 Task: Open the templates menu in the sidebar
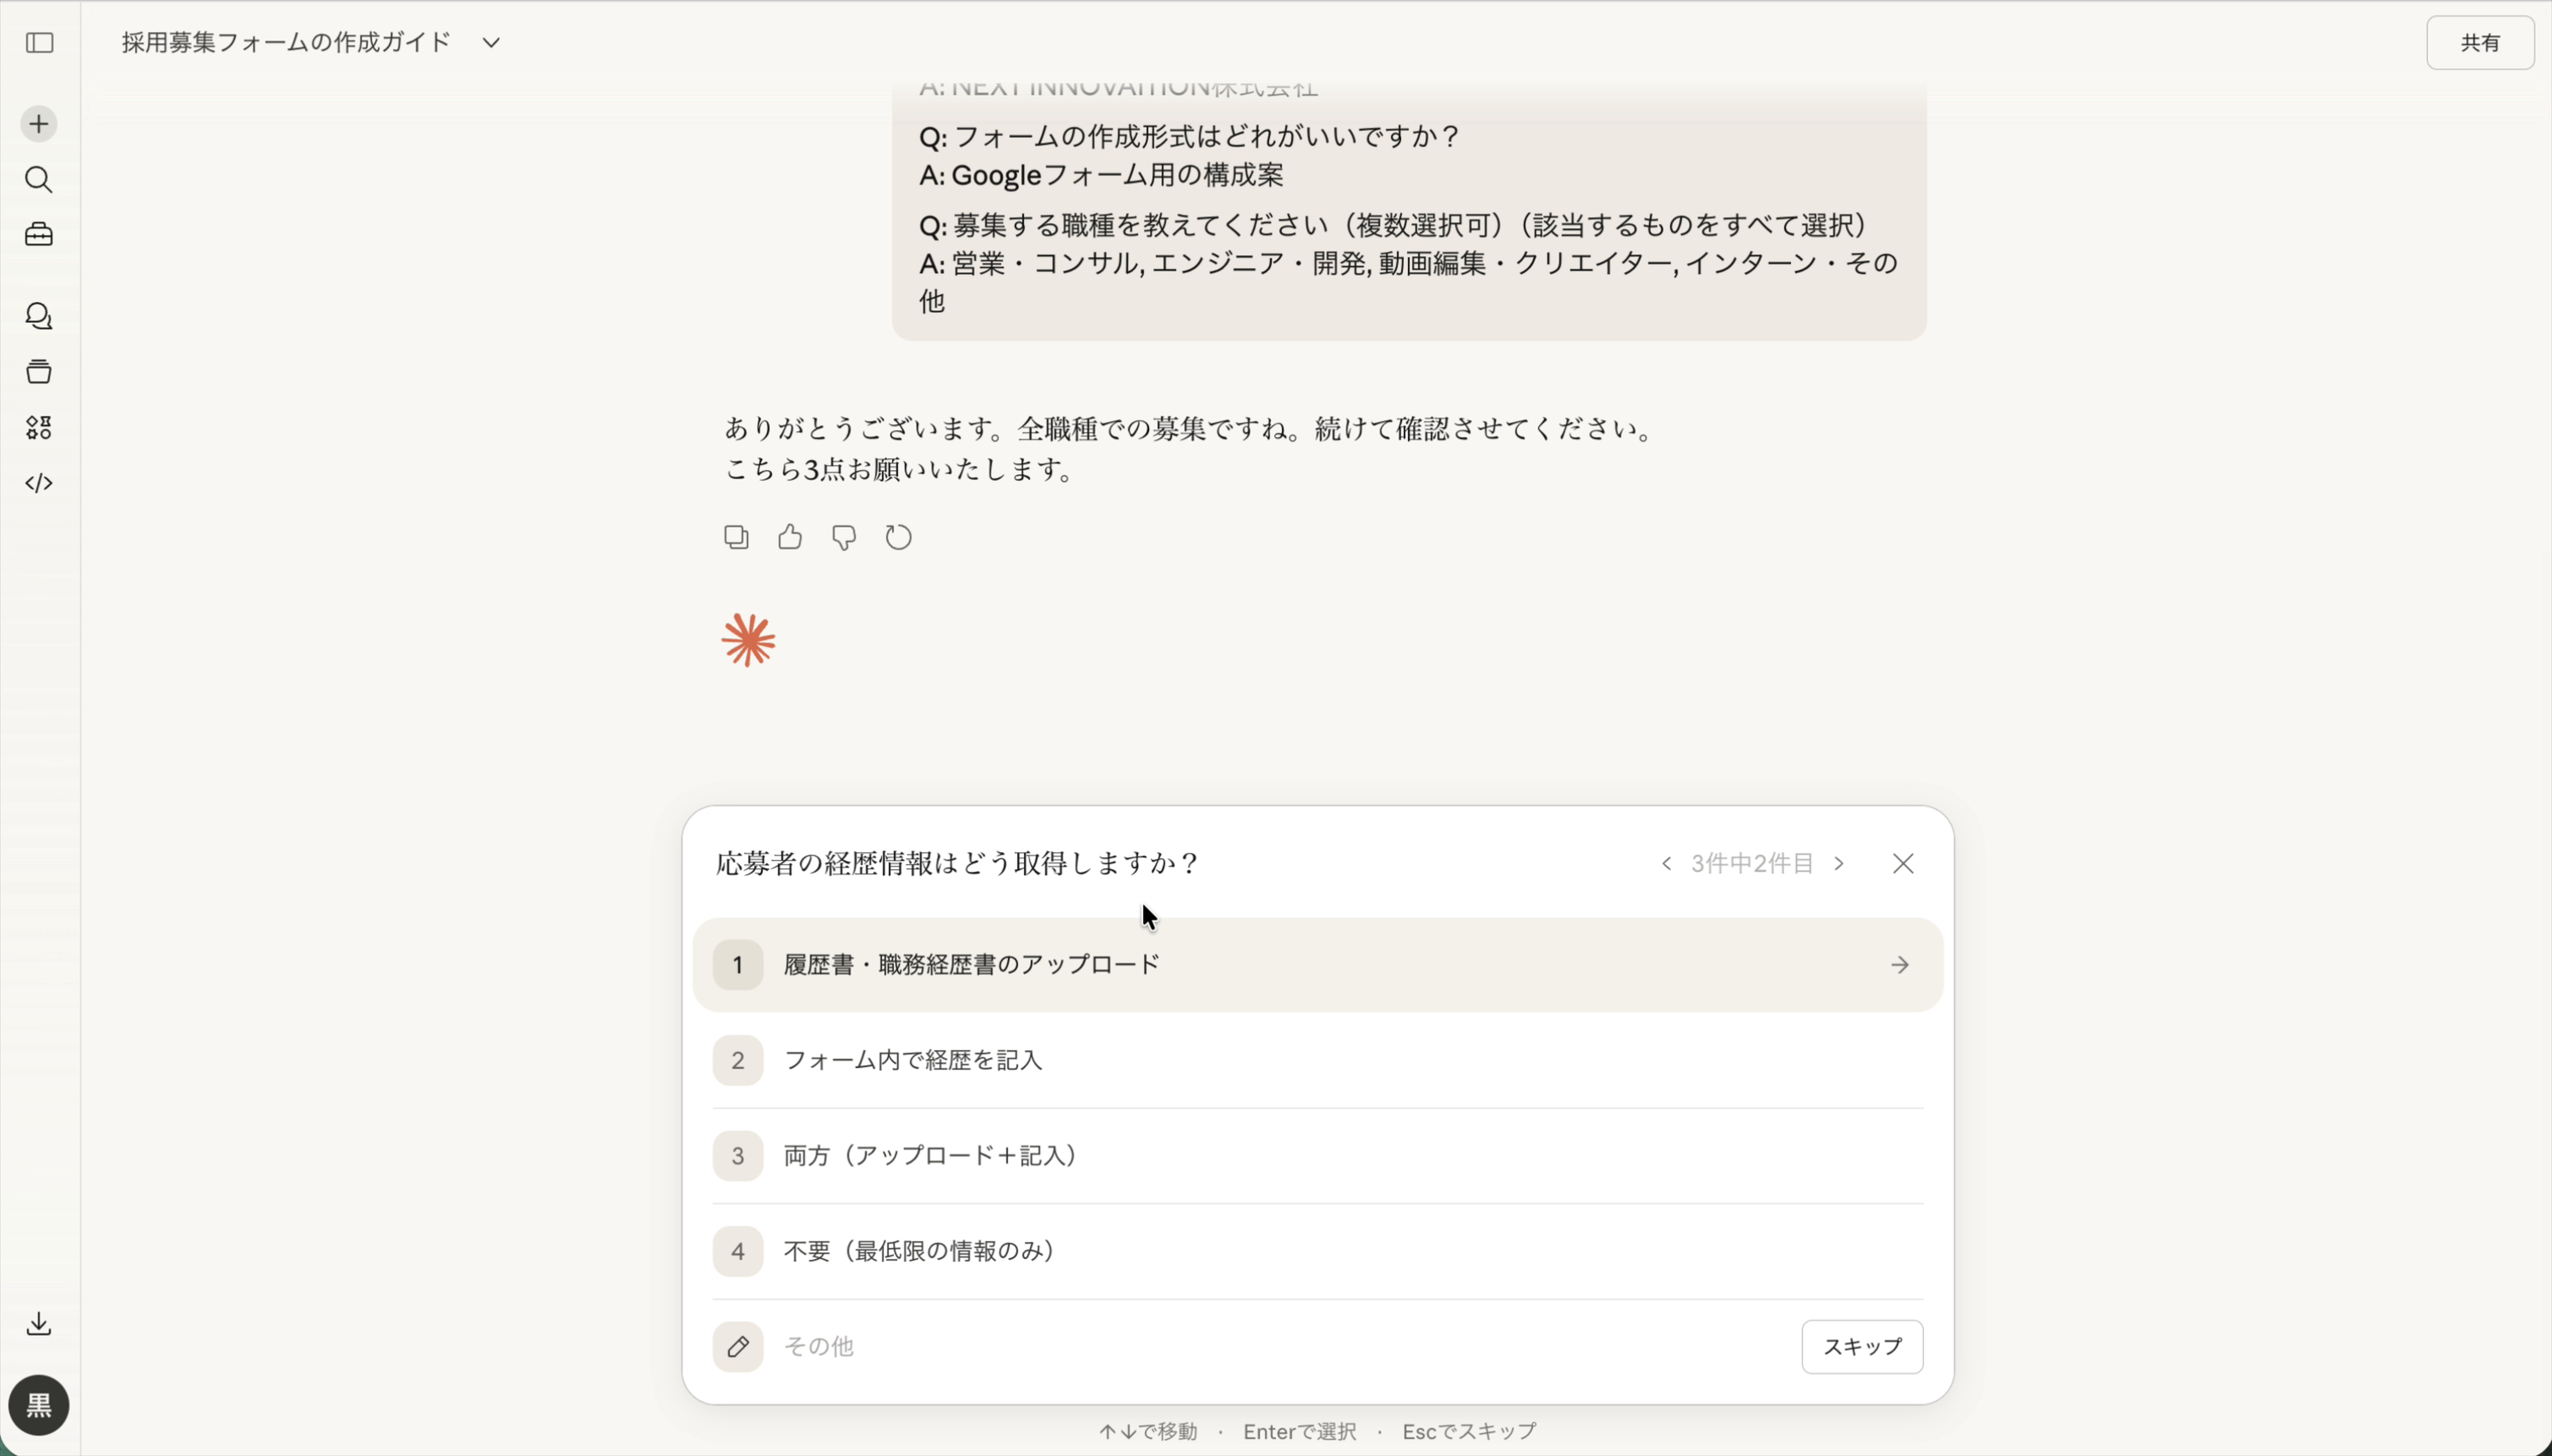[40, 428]
